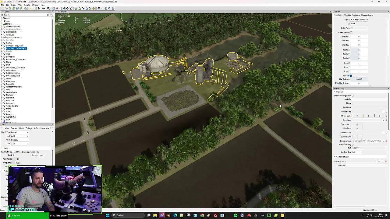Open Spotify from the taskbar

pos(236,215)
